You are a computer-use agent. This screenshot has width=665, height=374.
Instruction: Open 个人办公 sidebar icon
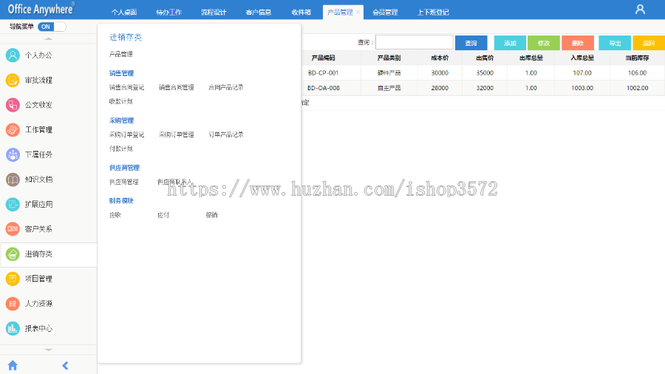coord(13,55)
